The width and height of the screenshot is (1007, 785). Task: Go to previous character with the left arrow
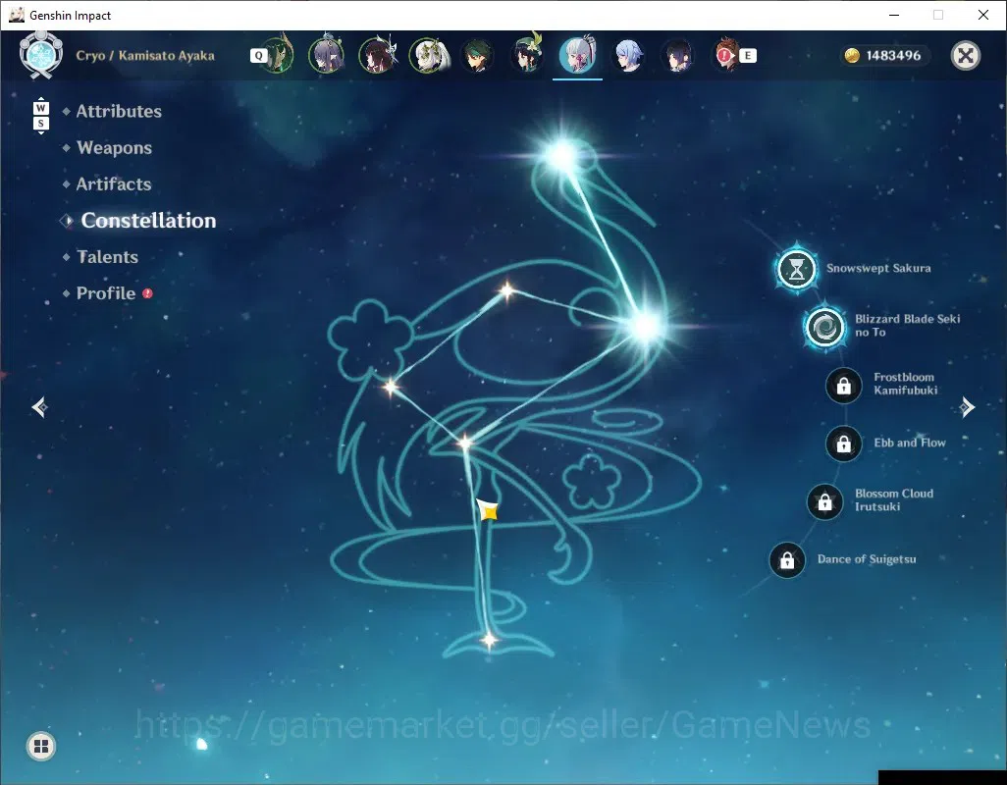coord(40,407)
